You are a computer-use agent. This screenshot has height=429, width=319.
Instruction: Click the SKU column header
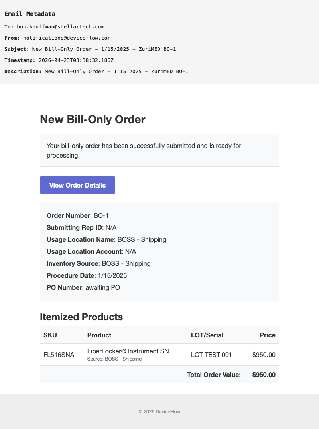pyautogui.click(x=50, y=335)
